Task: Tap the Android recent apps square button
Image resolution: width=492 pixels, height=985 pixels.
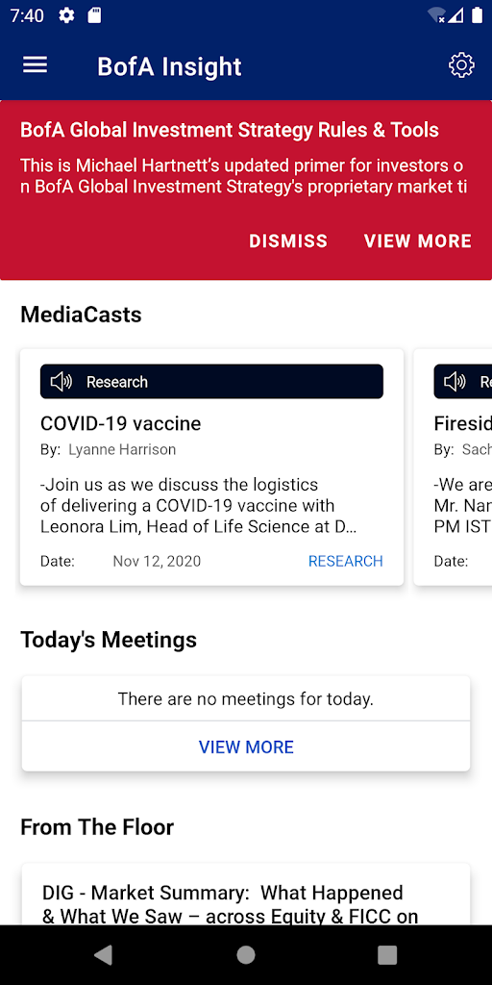Action: tap(387, 955)
